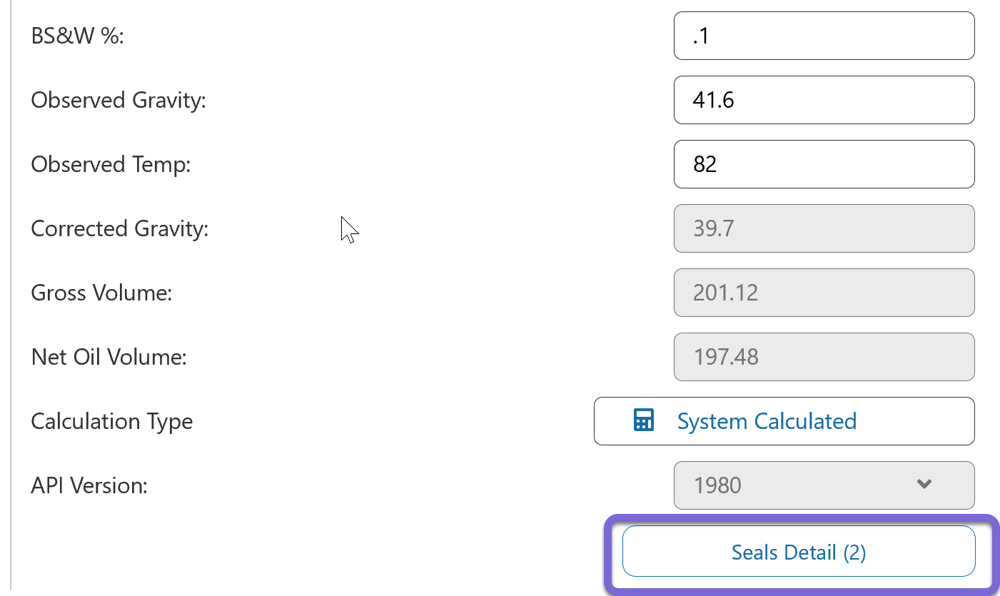Viewport: 1000px width, 596px height.
Task: Click the Net Oil Volume label
Action: pyautogui.click(x=108, y=357)
